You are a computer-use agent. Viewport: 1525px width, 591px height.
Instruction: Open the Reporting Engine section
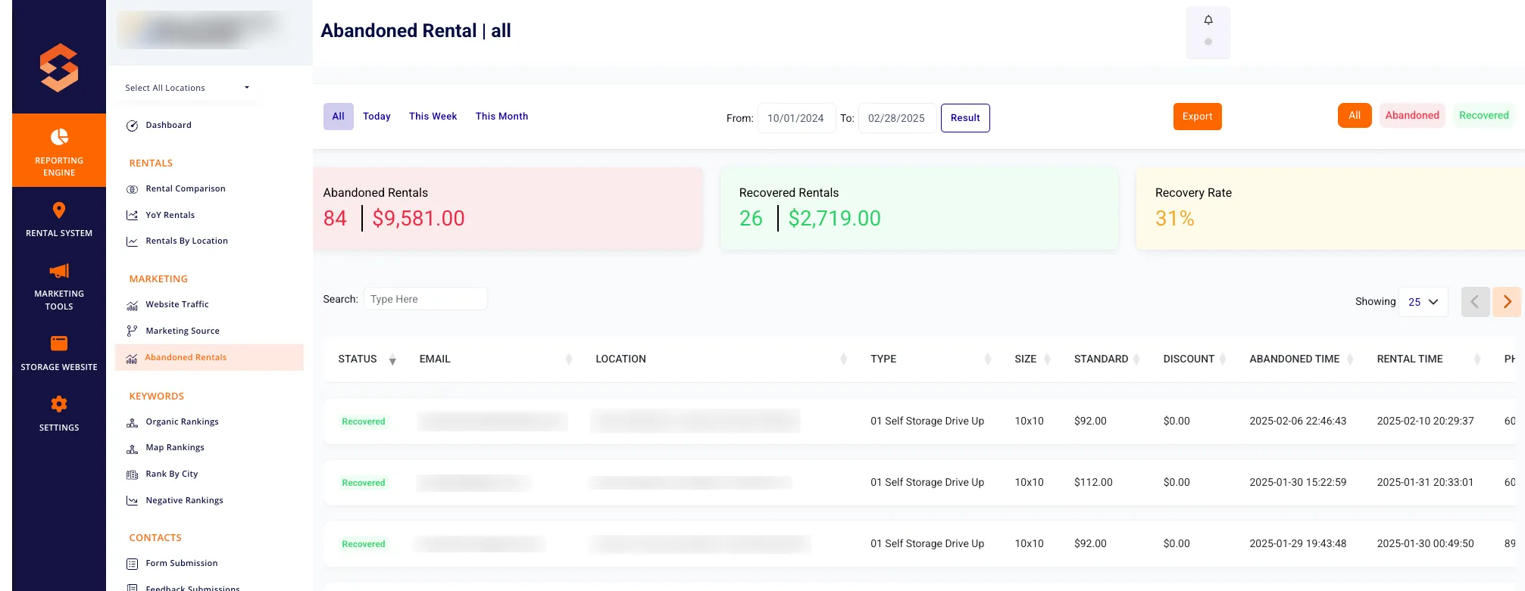(59, 151)
